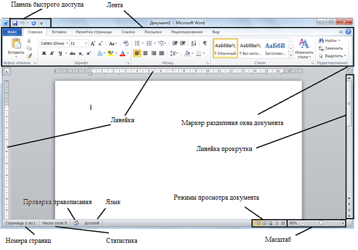Apply the Заголово... heading style
Viewport: 358px width, 250px height.
click(275, 48)
